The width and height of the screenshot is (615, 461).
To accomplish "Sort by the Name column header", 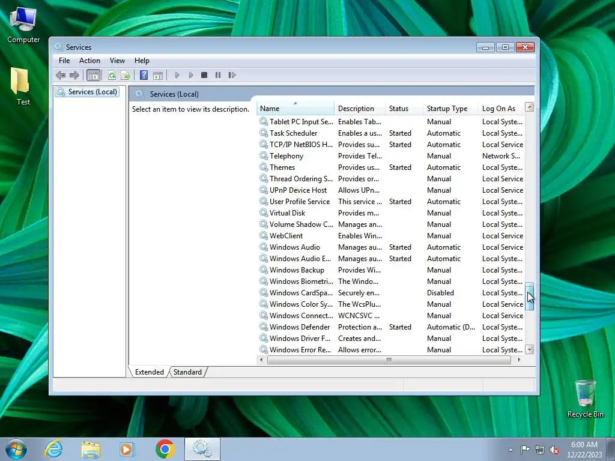I will pyautogui.click(x=295, y=109).
